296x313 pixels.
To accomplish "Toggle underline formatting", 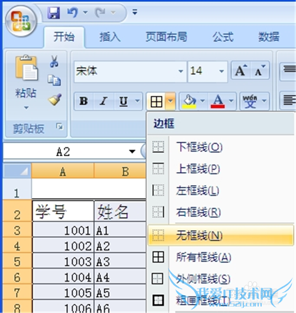I will click(124, 101).
